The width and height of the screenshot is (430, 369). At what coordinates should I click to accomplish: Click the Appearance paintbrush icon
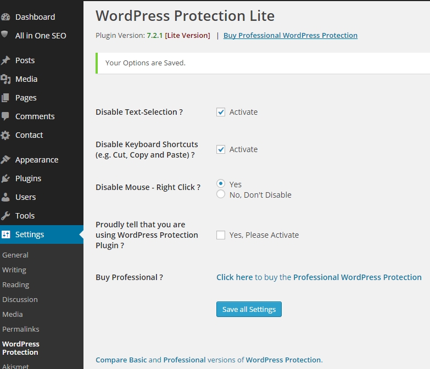[5, 160]
